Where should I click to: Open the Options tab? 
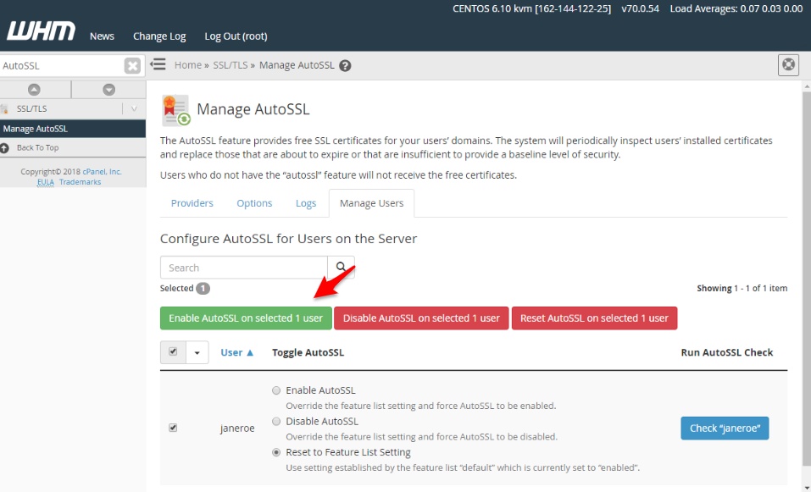pos(254,203)
